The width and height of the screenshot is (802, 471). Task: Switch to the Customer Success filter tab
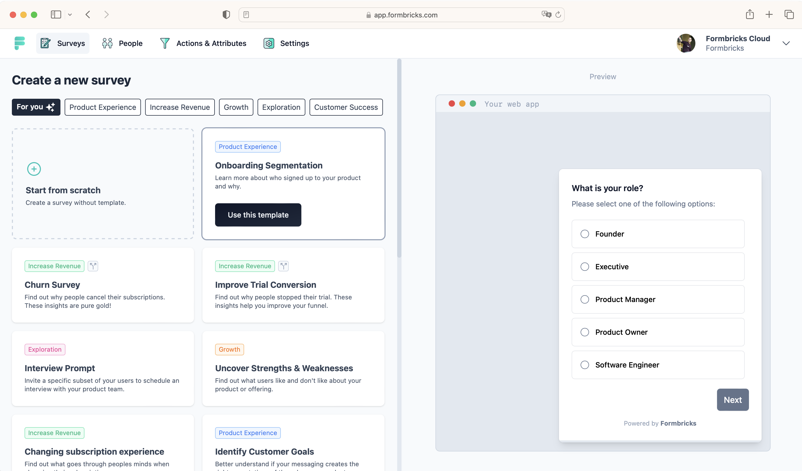346,107
